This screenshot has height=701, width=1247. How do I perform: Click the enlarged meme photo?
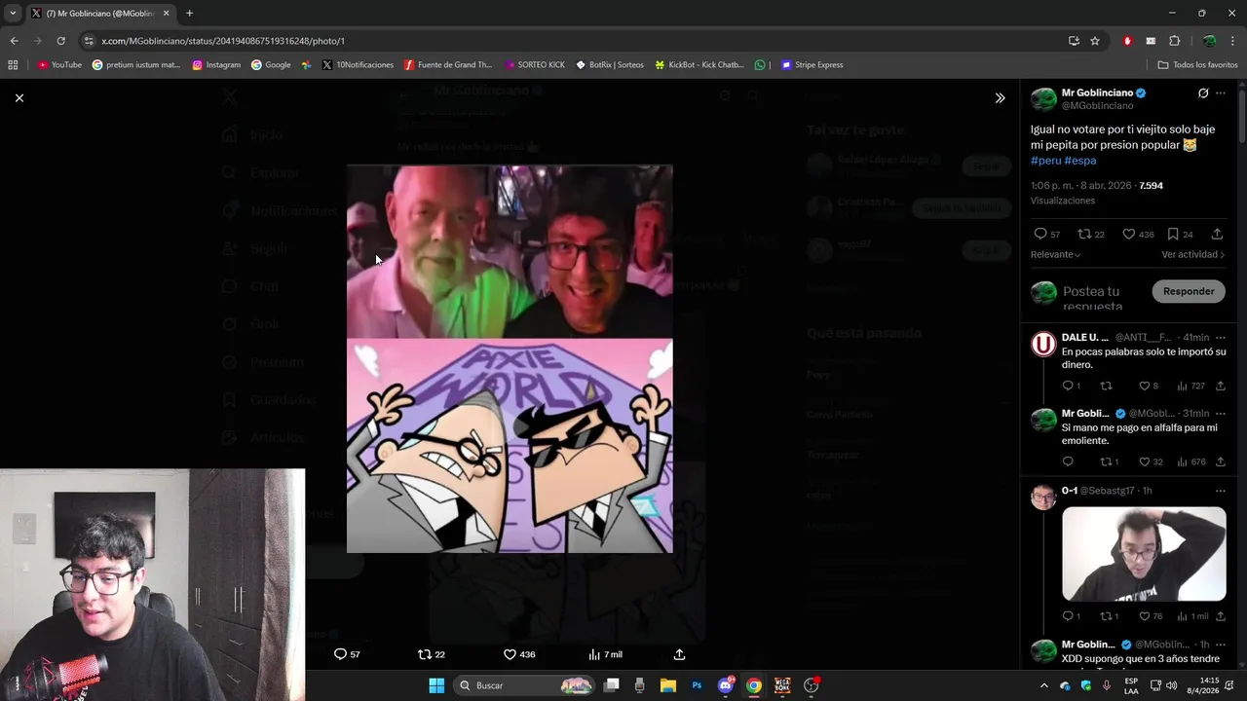(510, 359)
